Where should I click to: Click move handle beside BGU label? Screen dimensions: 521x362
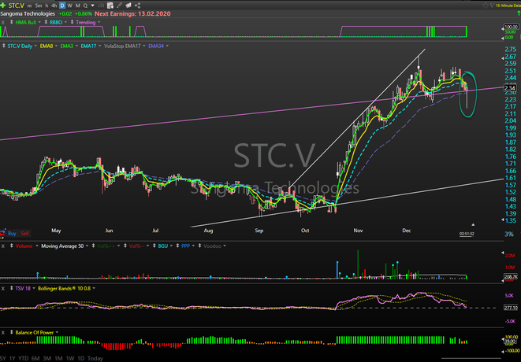(x=154, y=246)
